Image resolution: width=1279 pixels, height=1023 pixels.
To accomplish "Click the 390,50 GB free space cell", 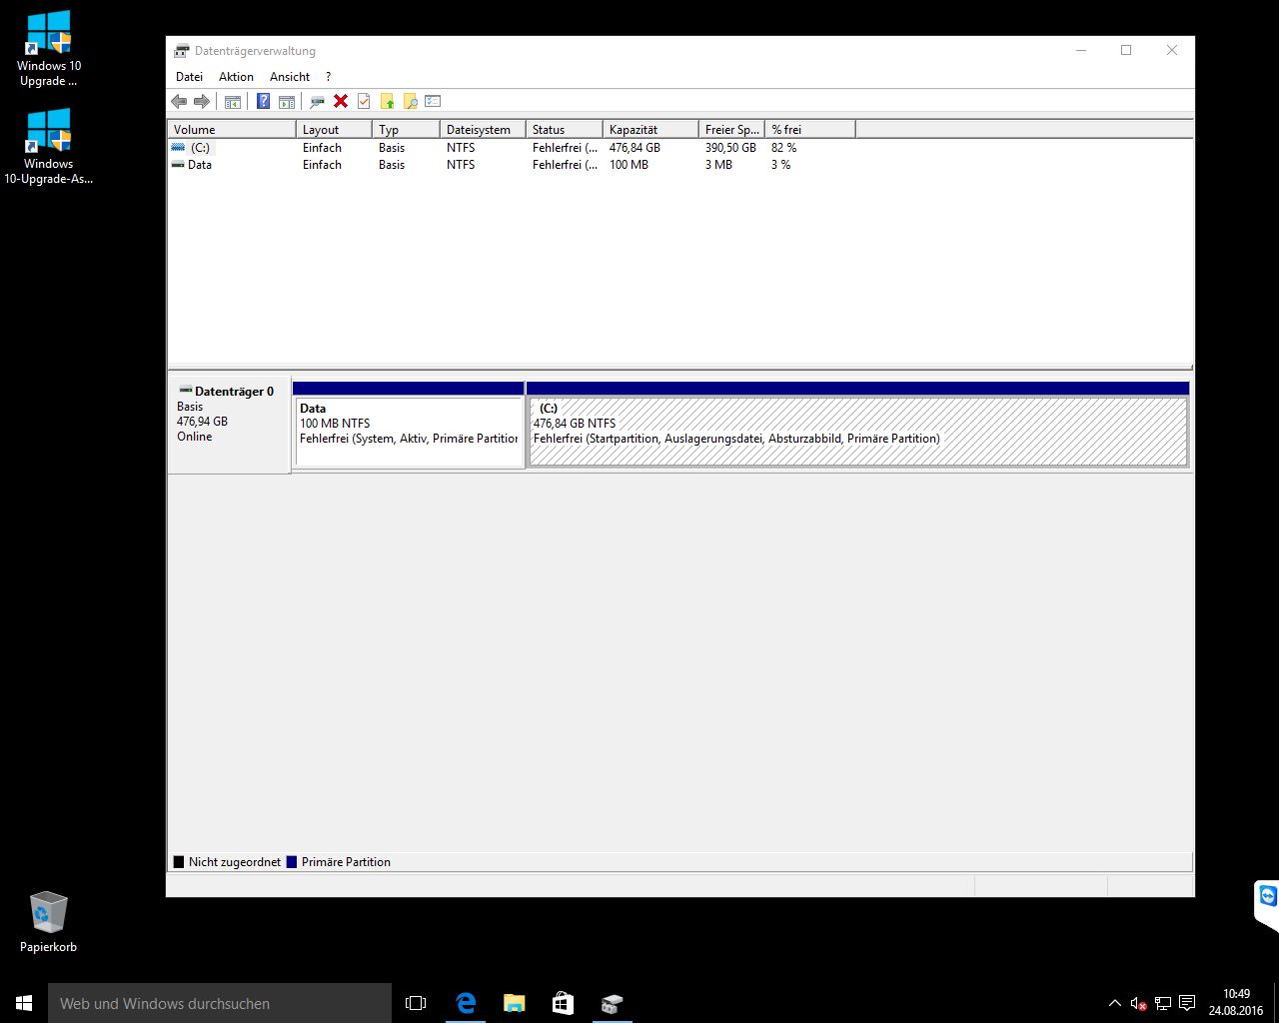I will tap(730, 148).
